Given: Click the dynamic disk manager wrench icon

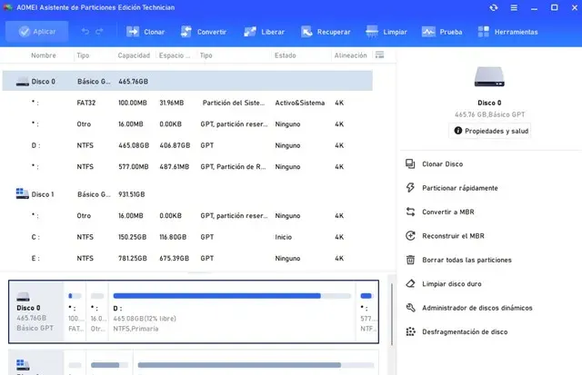Looking at the screenshot, I should point(410,308).
